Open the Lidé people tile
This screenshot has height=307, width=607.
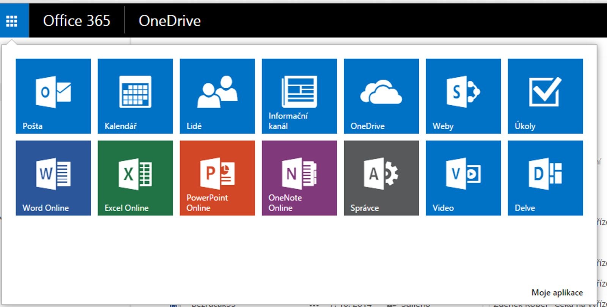217,96
